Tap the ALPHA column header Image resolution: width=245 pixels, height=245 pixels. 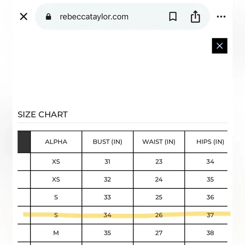point(56,142)
